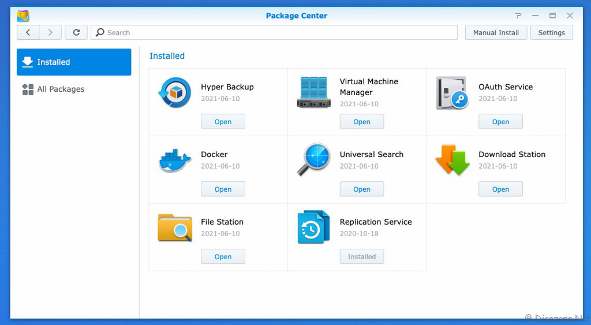The image size is (591, 325).
Task: Click the Package Center window title
Action: pyautogui.click(x=296, y=16)
